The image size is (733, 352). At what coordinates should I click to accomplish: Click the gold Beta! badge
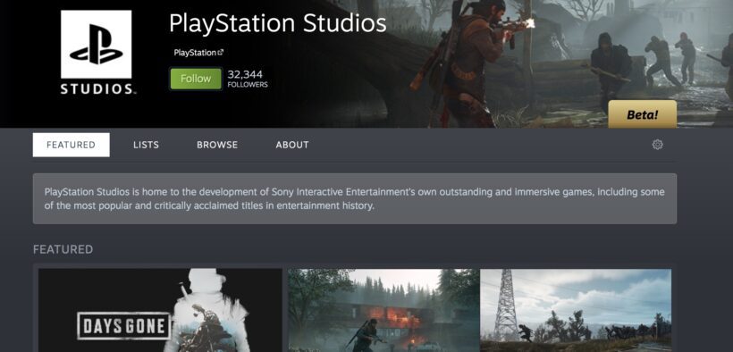click(x=643, y=114)
